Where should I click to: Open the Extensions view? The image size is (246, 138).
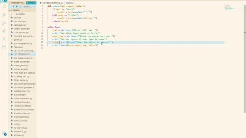[4, 31]
